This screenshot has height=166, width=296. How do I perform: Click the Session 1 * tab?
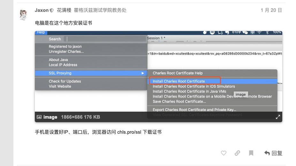(156, 38)
